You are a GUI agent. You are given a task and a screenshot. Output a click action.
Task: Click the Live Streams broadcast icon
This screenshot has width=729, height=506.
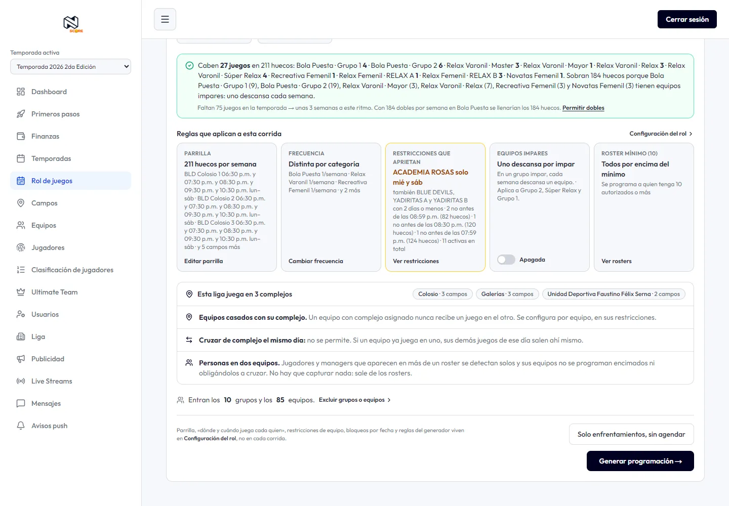(21, 381)
